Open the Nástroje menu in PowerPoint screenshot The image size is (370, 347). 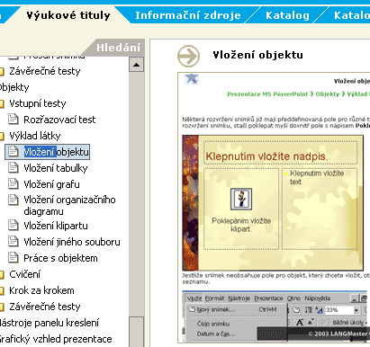click(239, 298)
